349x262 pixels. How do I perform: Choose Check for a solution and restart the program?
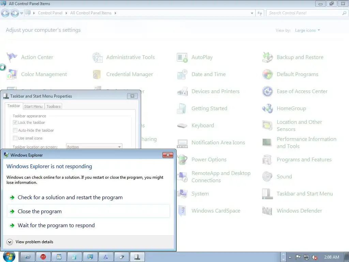pyautogui.click(x=88, y=198)
